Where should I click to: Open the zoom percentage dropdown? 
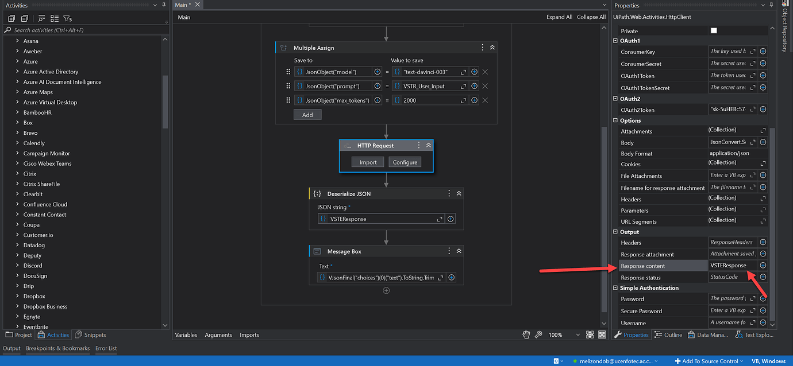578,334
